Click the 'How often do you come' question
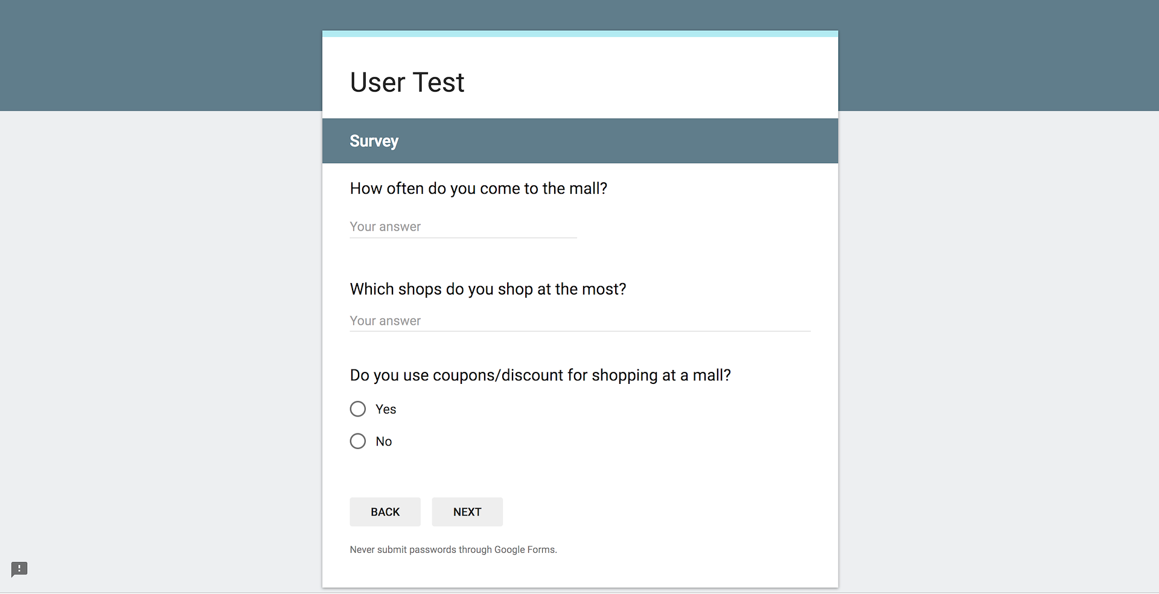The image size is (1159, 594). click(479, 188)
